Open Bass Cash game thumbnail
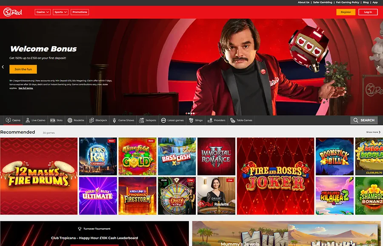This screenshot has width=383, height=246. point(177,156)
